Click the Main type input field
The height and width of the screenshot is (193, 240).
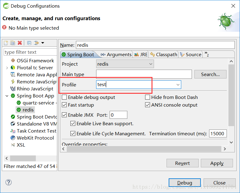tap(144, 74)
